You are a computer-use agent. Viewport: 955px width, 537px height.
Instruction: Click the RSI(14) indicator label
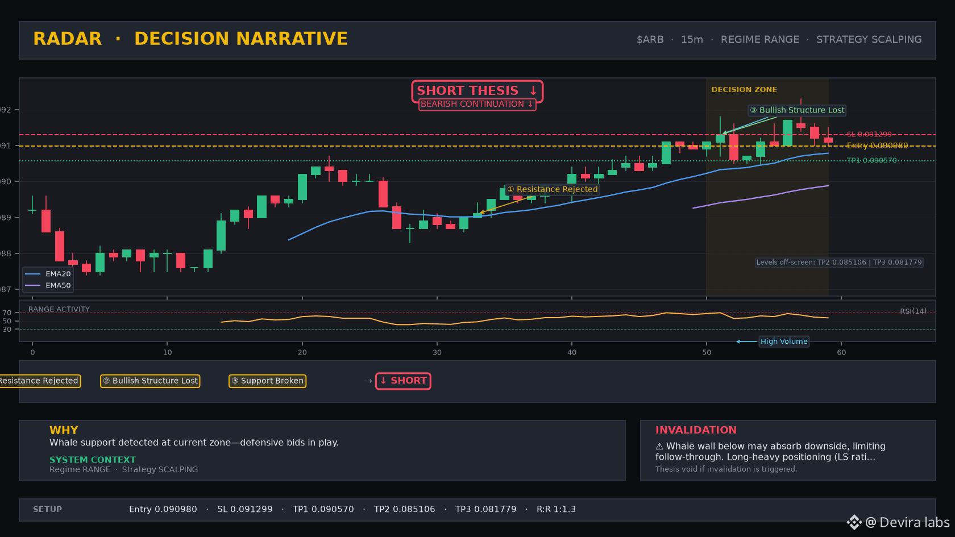(913, 311)
